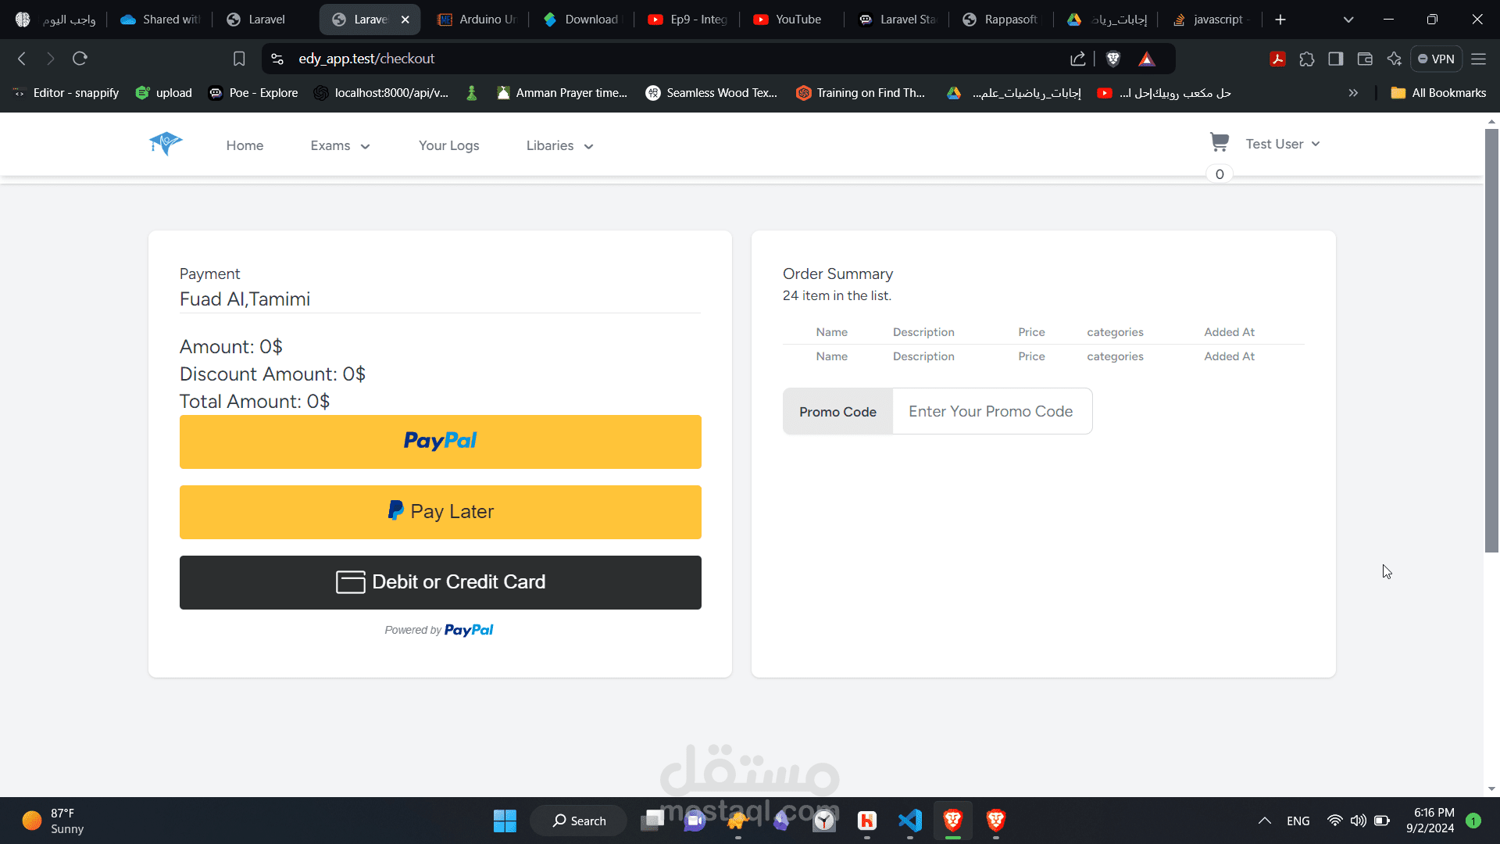The width and height of the screenshot is (1500, 844).
Task: Open the Your Logs menu item
Action: point(448,145)
